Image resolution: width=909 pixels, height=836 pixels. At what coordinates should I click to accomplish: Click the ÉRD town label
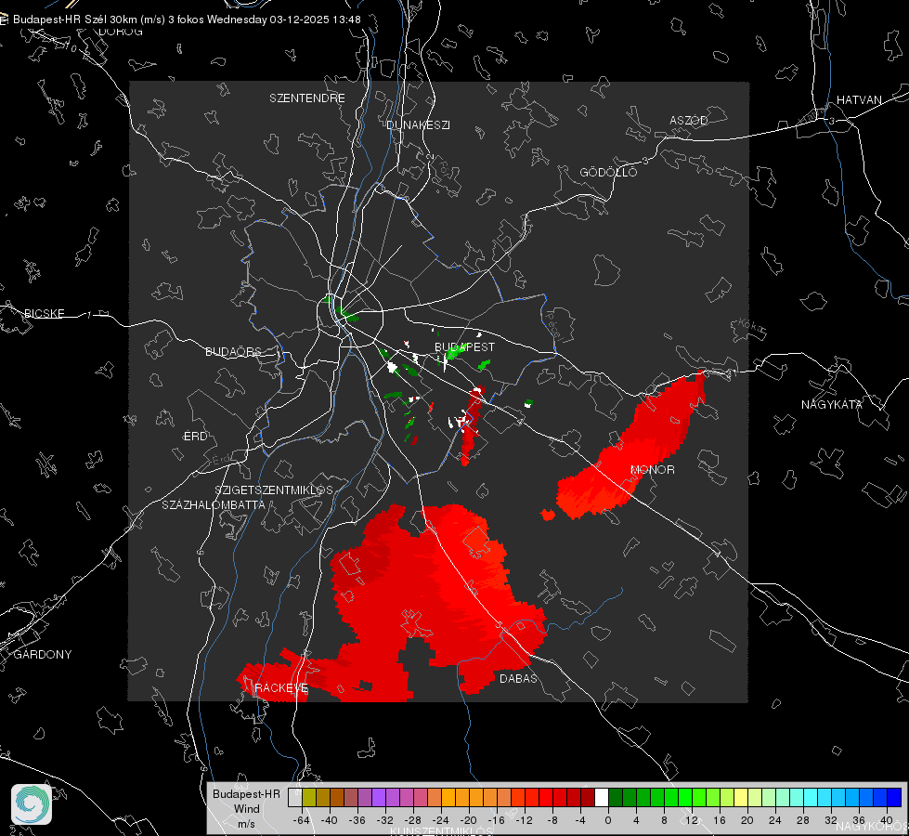195,437
